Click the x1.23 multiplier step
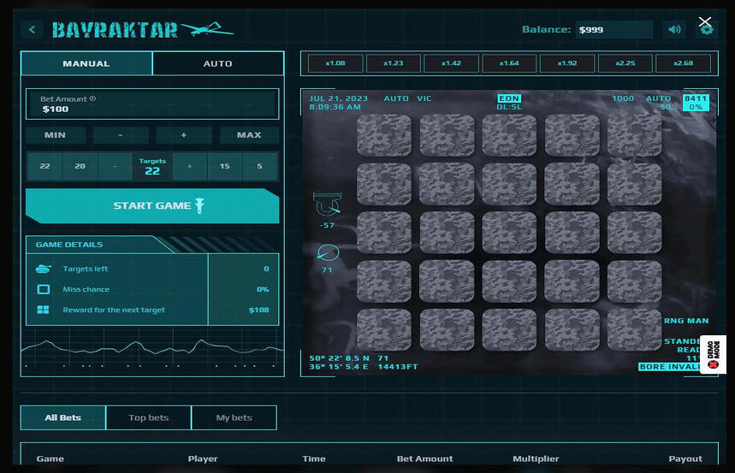735x473 pixels. (394, 63)
